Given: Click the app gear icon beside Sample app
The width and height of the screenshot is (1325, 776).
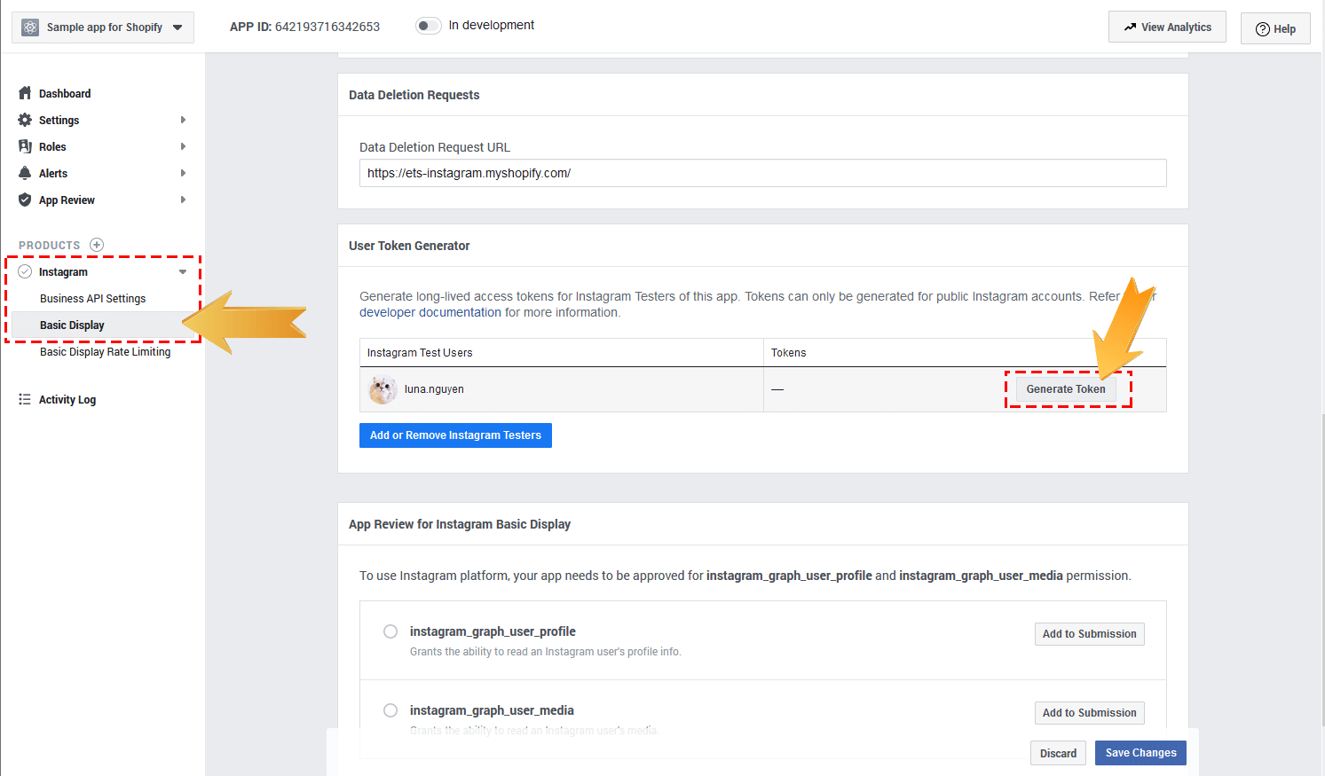Looking at the screenshot, I should click(x=30, y=27).
